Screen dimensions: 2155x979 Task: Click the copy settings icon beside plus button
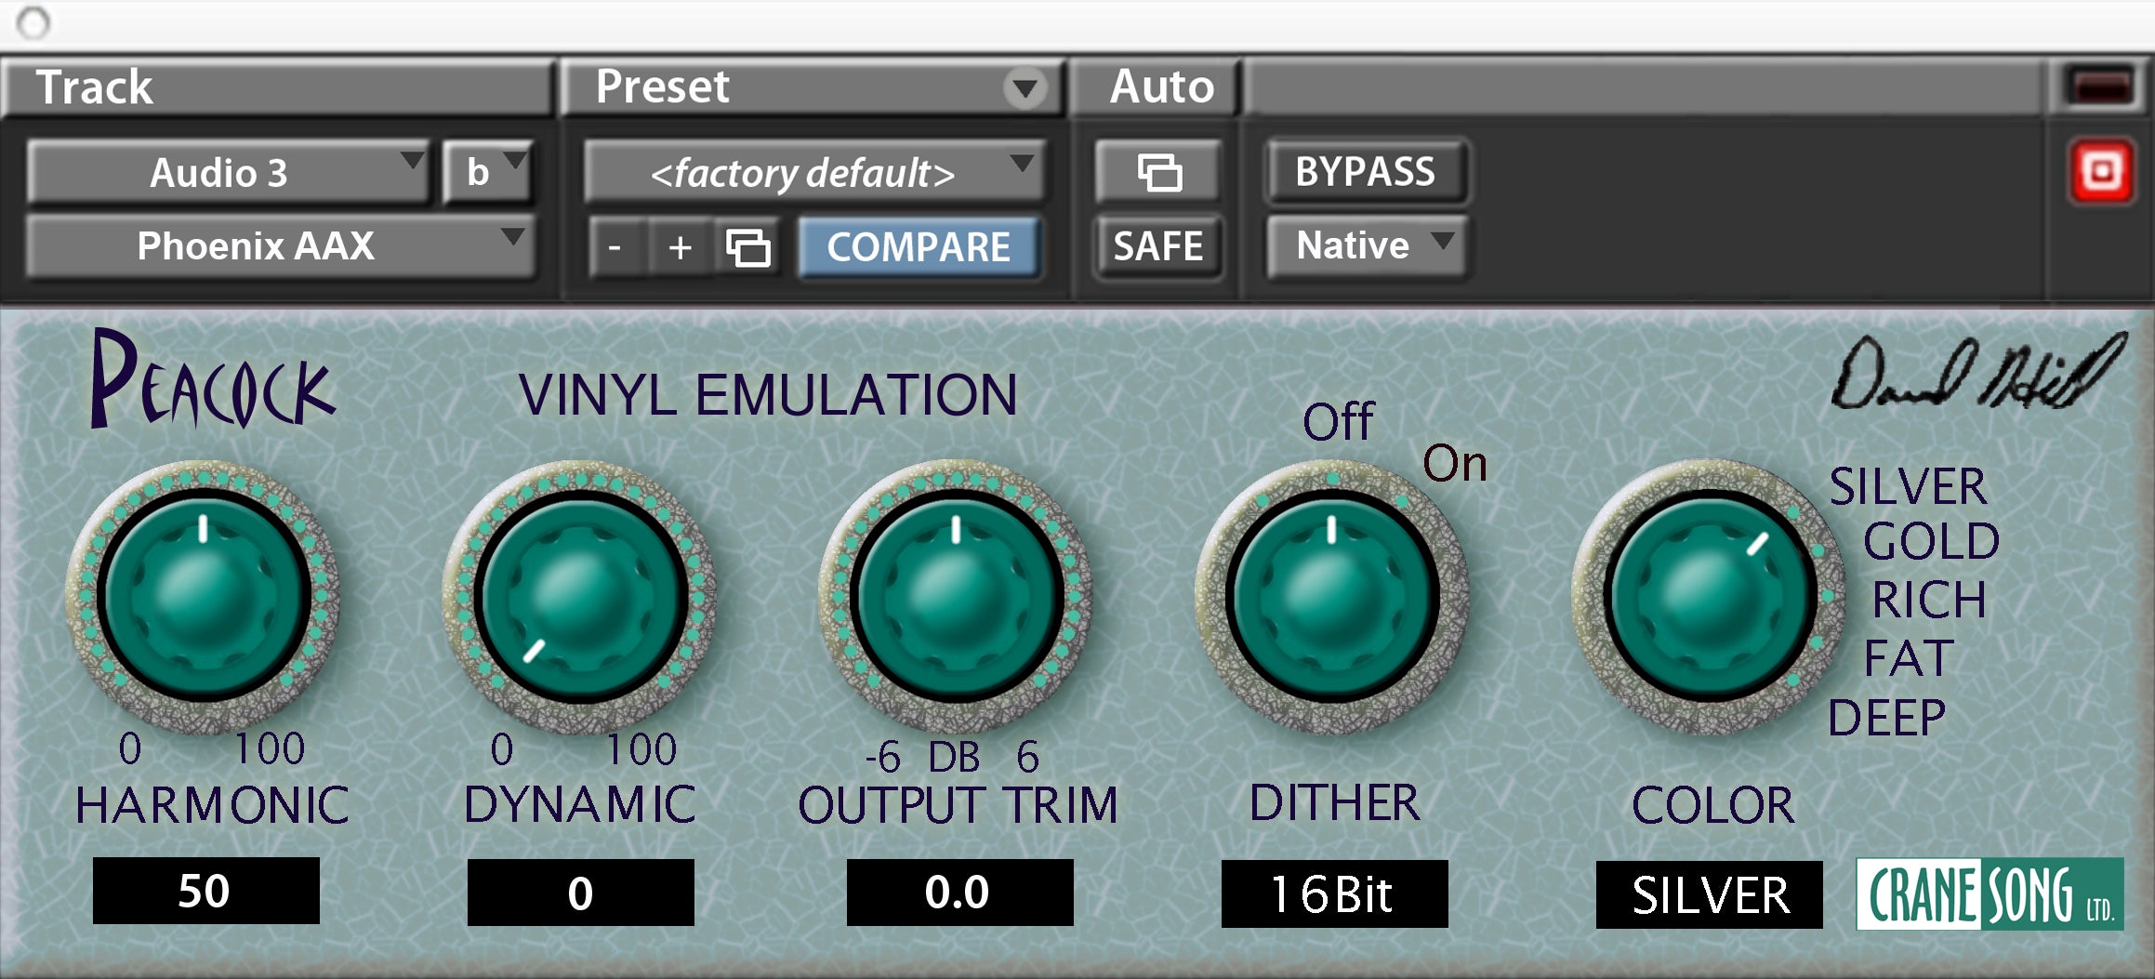tap(748, 248)
